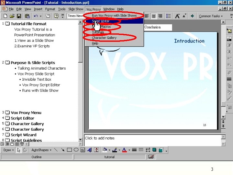Open the Font Color dropdown arrow
This screenshot has width=233, height=175.
(x=129, y=150)
